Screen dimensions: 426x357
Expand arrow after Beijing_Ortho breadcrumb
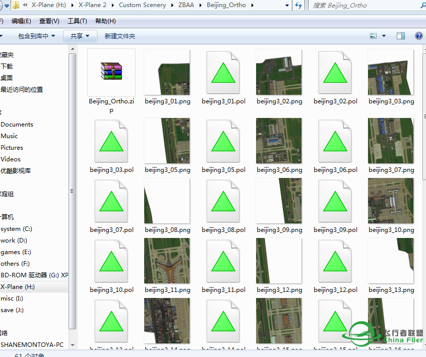pyautogui.click(x=253, y=5)
